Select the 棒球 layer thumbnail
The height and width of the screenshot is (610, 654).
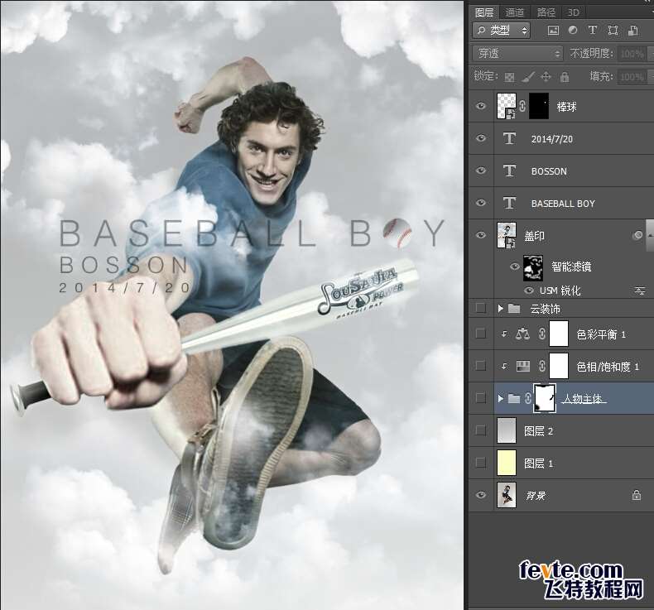[x=507, y=106]
